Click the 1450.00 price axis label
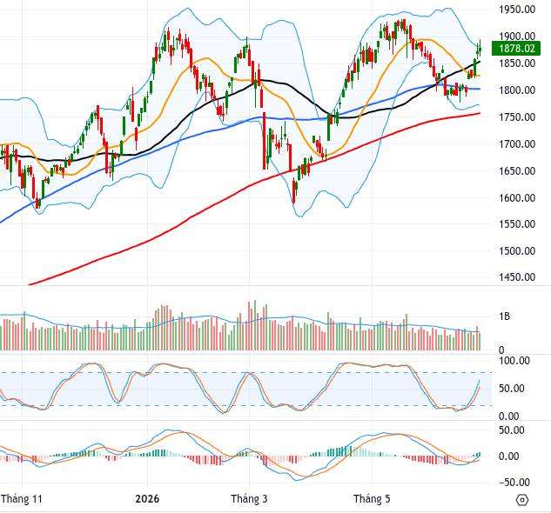 [x=517, y=277]
